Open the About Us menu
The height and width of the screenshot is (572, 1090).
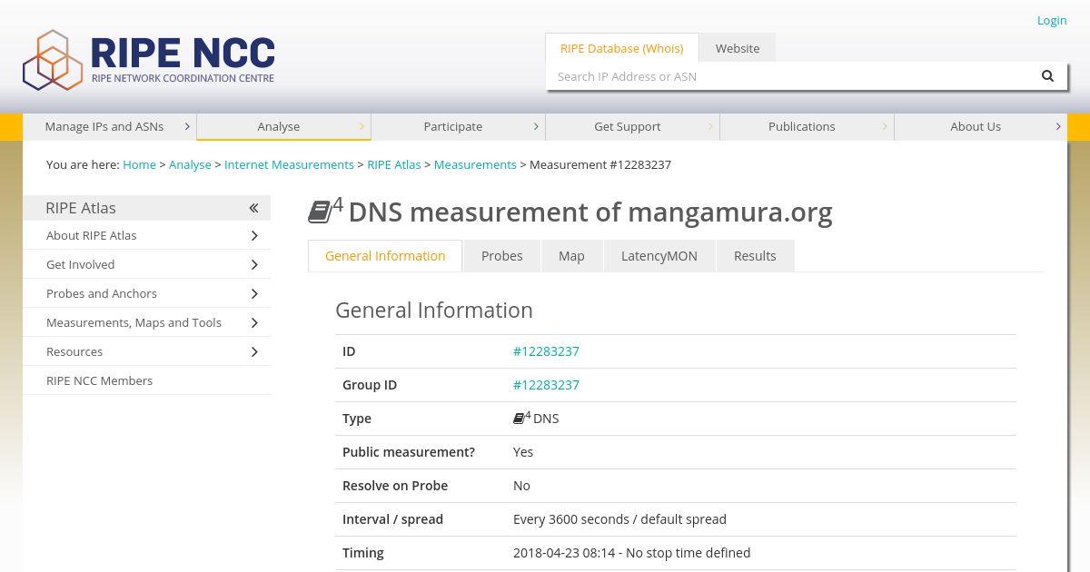click(x=980, y=126)
